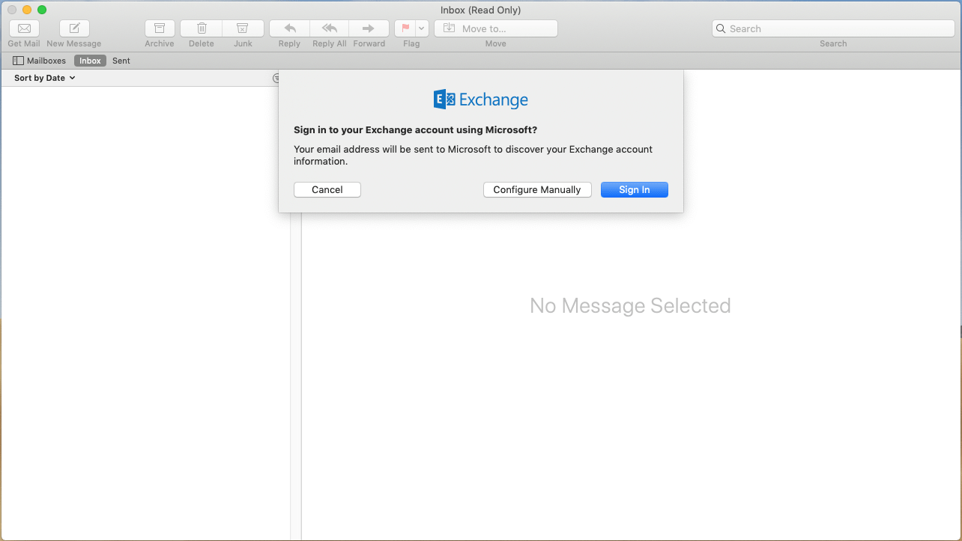The image size is (962, 541).
Task: Compose with the New Message icon
Action: 74,28
